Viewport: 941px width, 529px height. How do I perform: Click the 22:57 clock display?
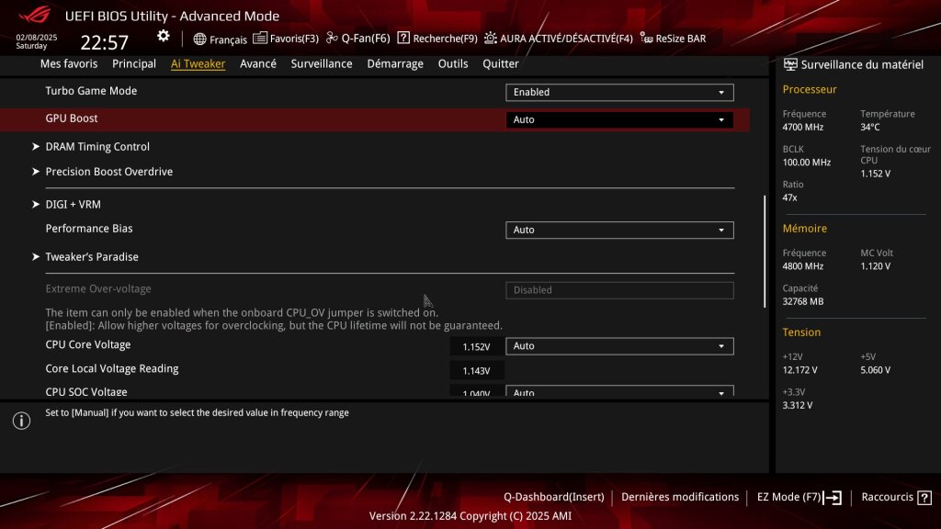(x=105, y=42)
